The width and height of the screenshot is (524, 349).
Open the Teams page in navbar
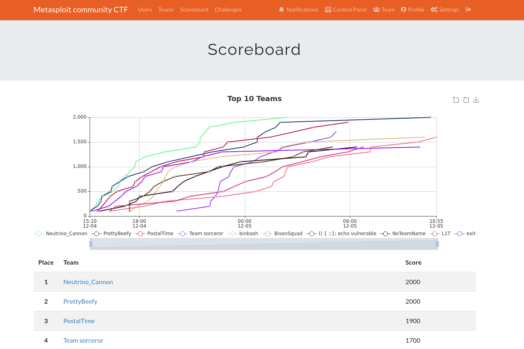pos(166,10)
